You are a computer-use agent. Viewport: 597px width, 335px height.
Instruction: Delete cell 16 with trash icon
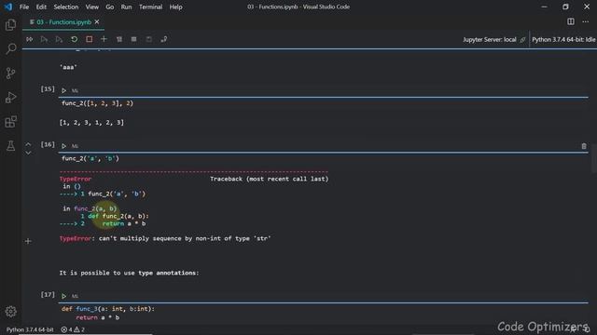coord(584,146)
